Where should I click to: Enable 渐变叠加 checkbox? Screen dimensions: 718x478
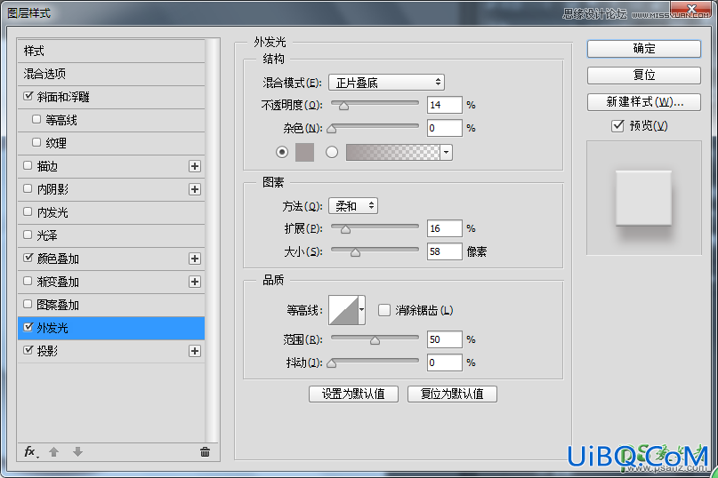(x=28, y=281)
